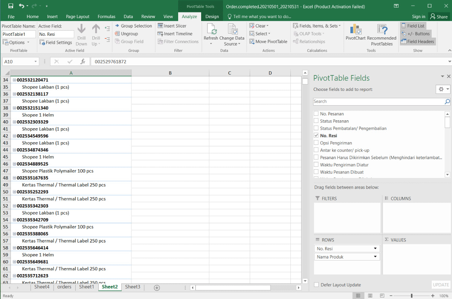The image size is (452, 299).
Task: Toggle the Field List button
Action: tap(412, 26)
